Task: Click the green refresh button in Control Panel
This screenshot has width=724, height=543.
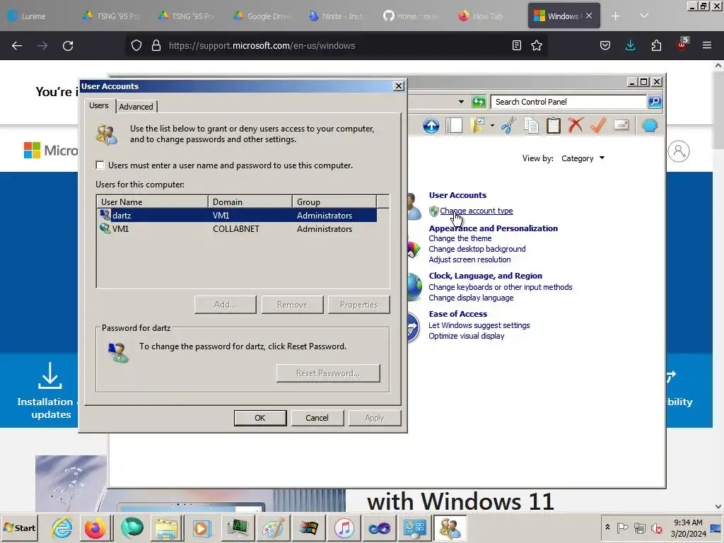Action: point(479,102)
